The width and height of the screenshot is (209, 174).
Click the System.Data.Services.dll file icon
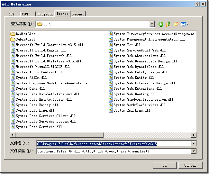13,127
